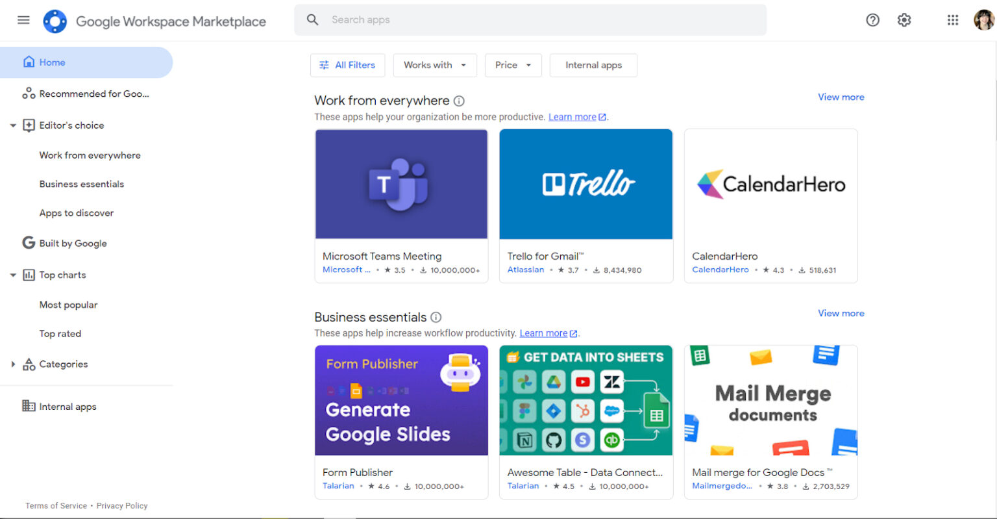This screenshot has height=519, width=997.
Task: Toggle the Internal apps filter chip
Action: click(x=593, y=65)
